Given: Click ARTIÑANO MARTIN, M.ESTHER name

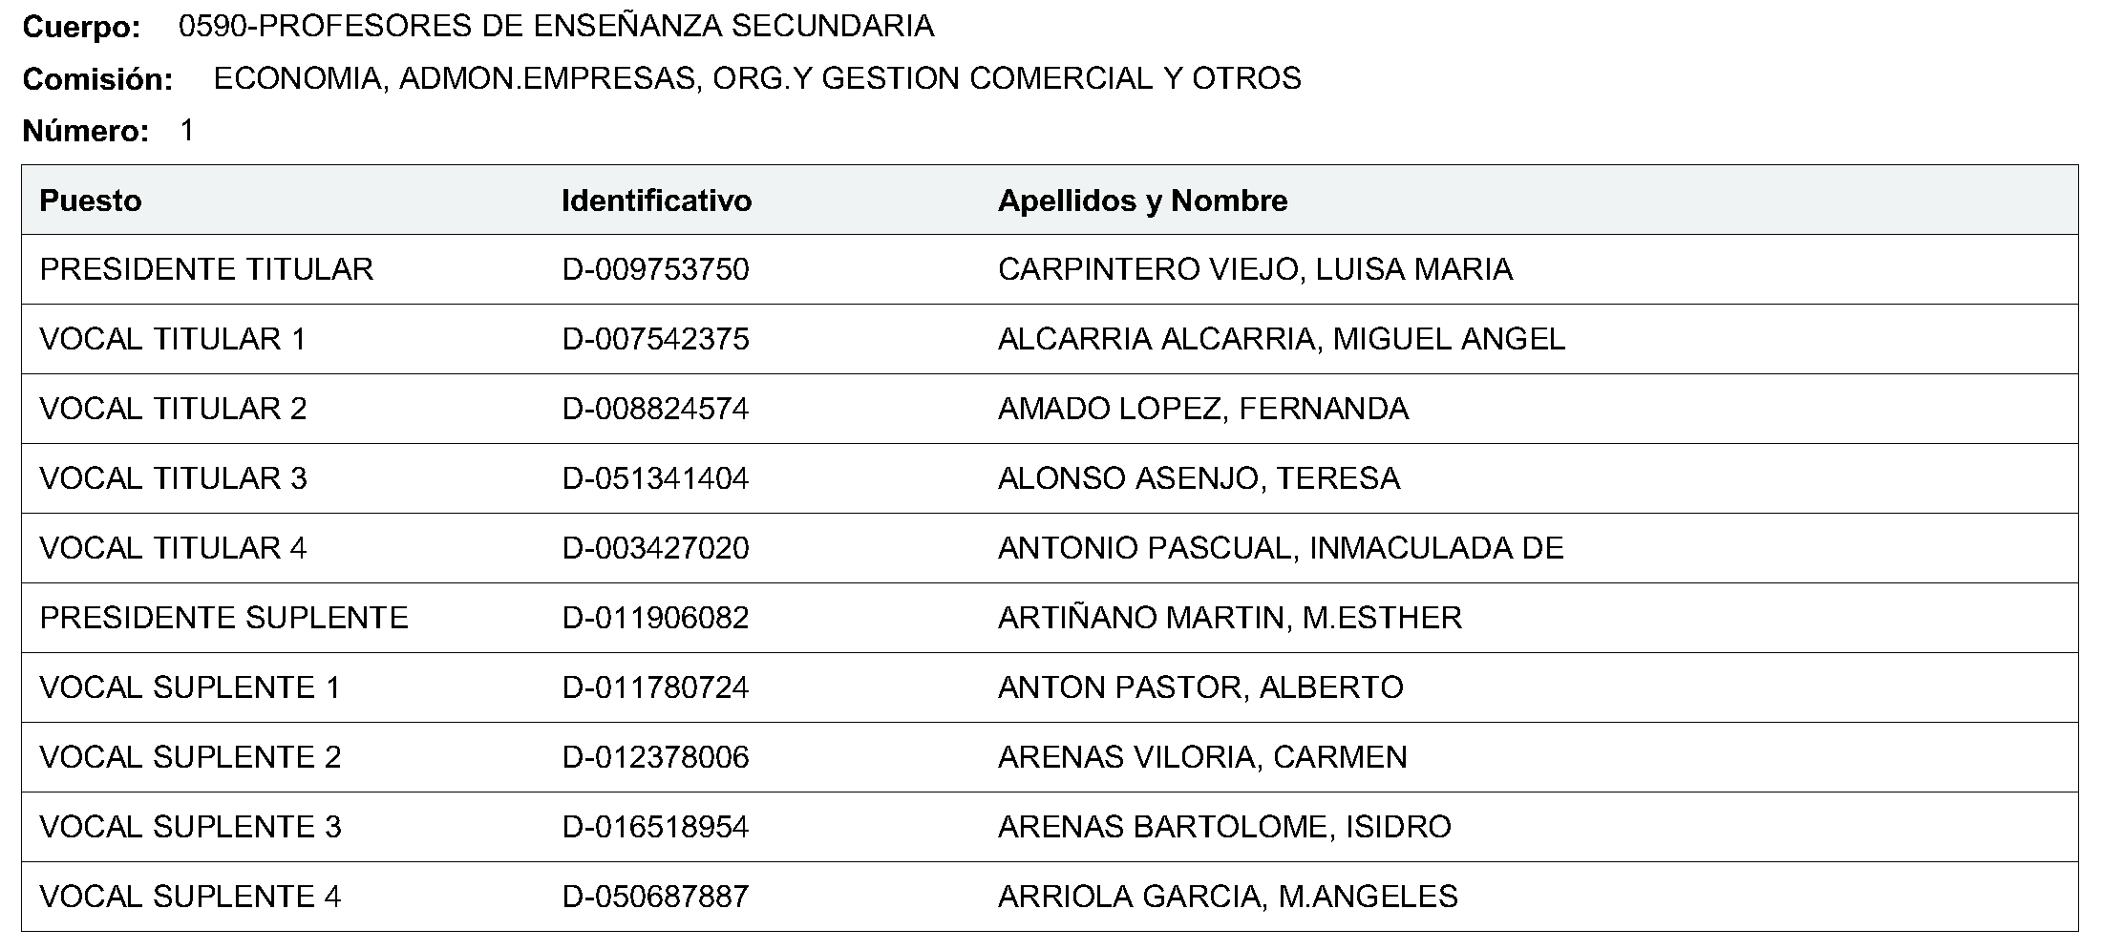Looking at the screenshot, I should click(1230, 618).
